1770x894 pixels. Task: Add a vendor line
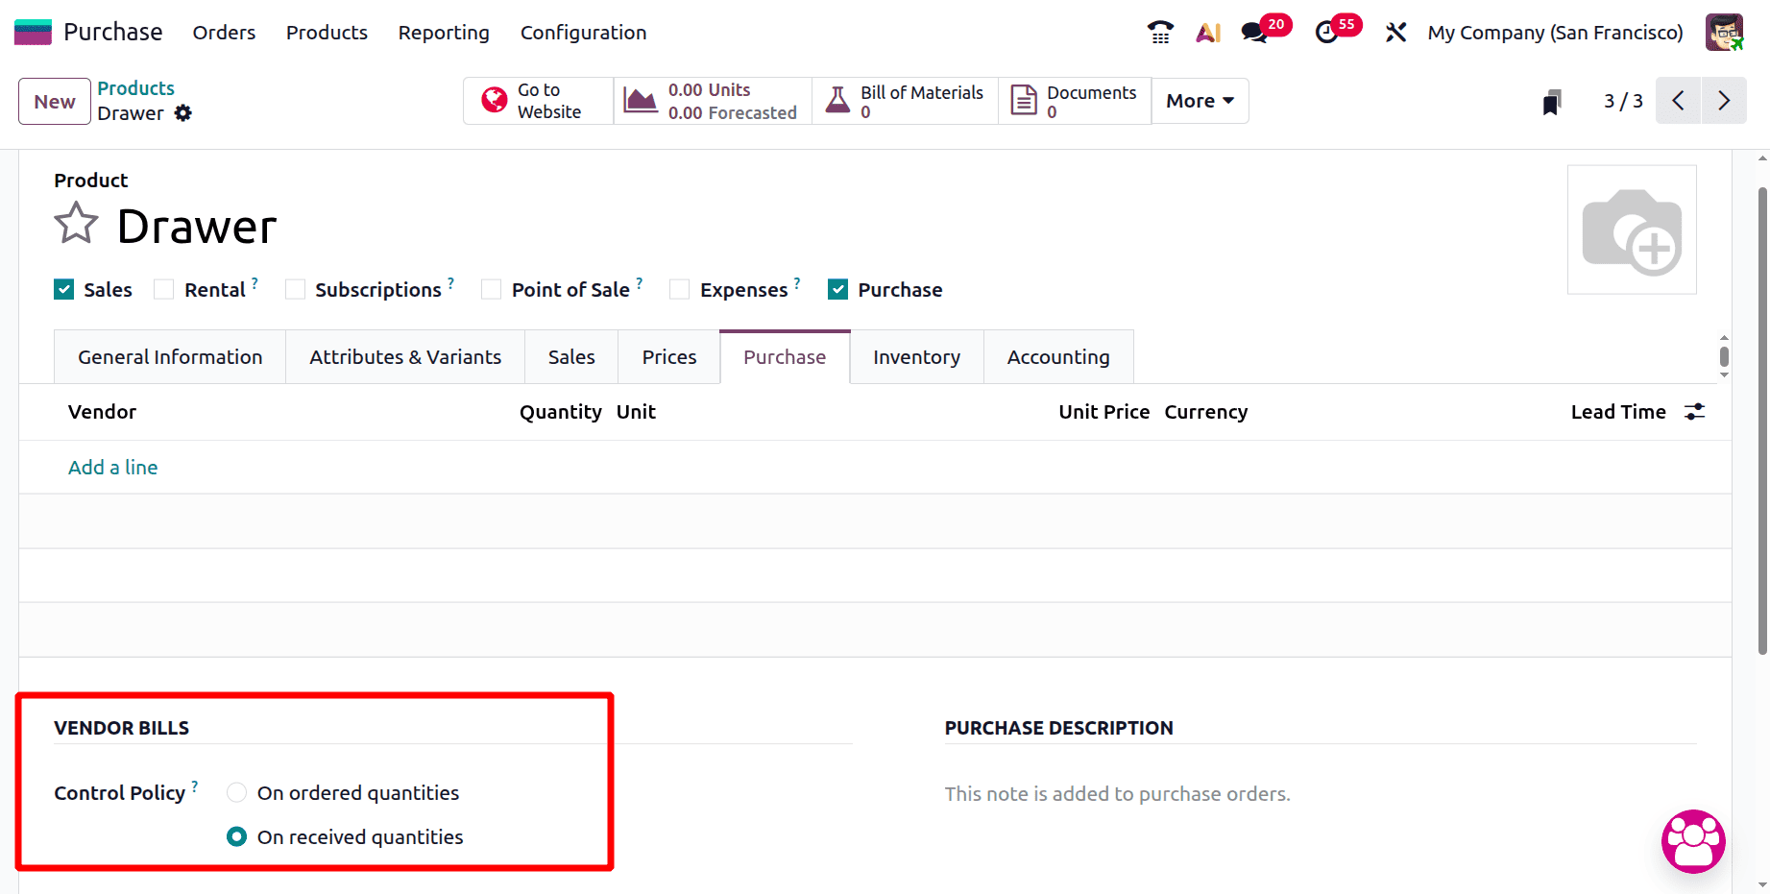pyautogui.click(x=112, y=467)
